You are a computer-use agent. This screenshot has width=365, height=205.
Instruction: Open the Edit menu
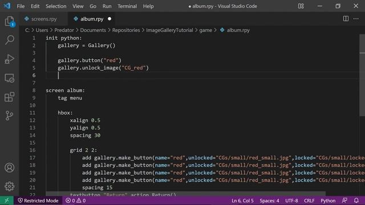[35, 6]
